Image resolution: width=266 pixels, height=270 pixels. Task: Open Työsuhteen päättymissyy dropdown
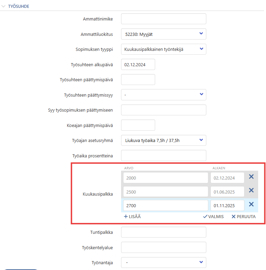tap(164, 95)
